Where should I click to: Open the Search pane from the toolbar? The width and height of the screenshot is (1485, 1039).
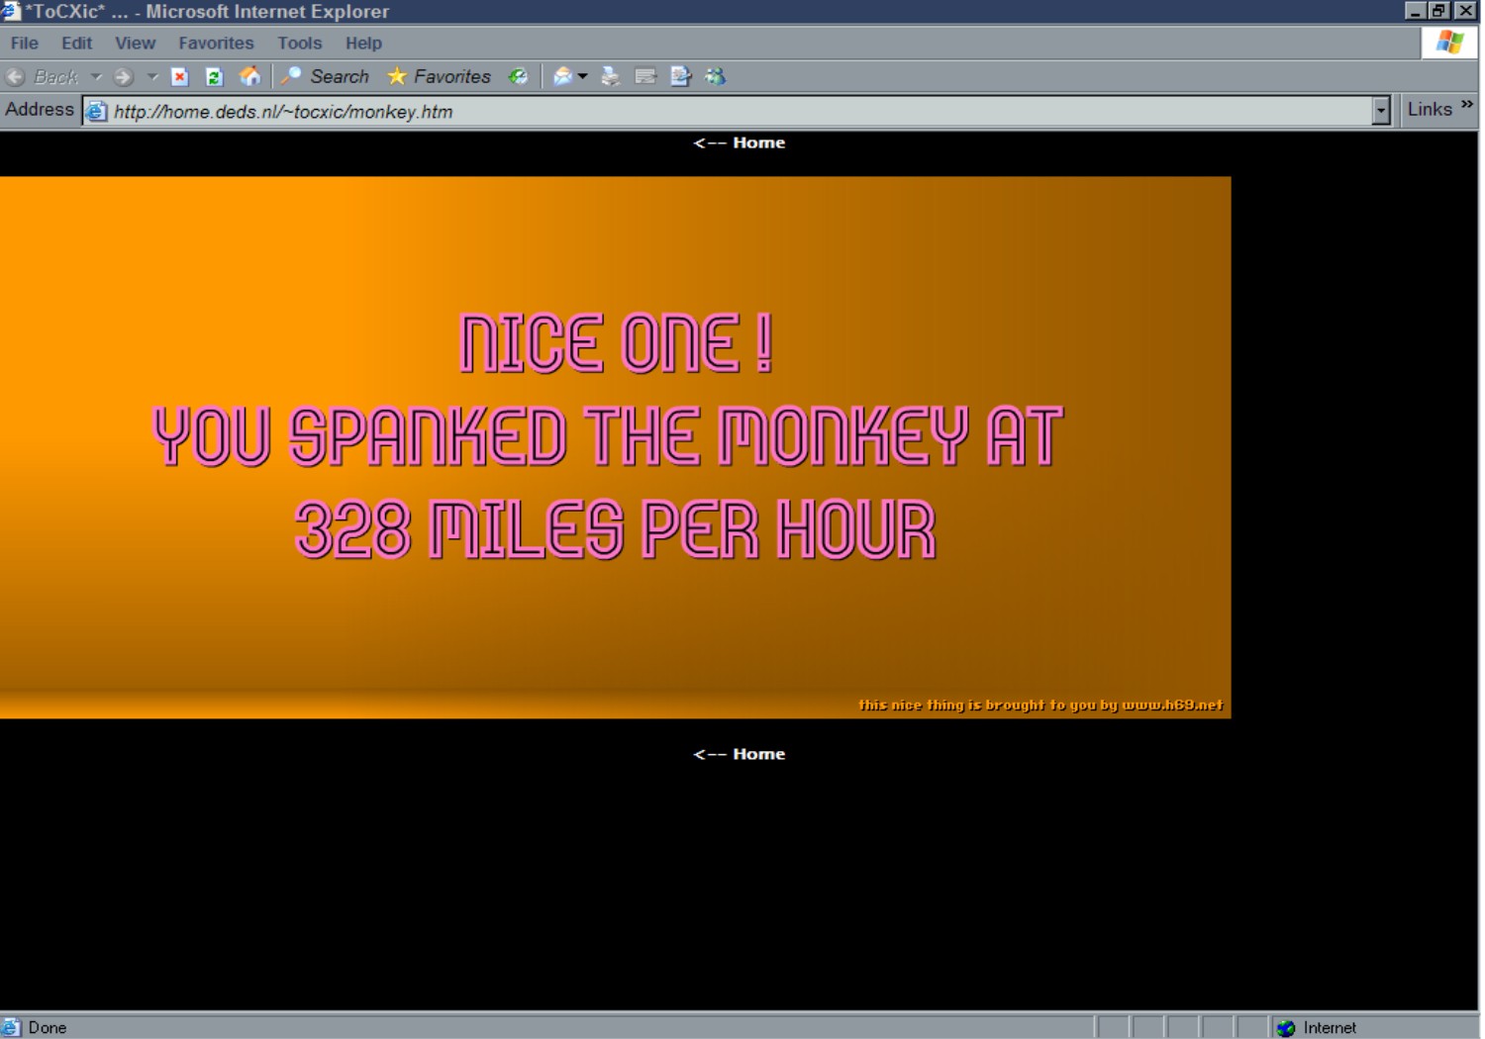pyautogui.click(x=326, y=77)
